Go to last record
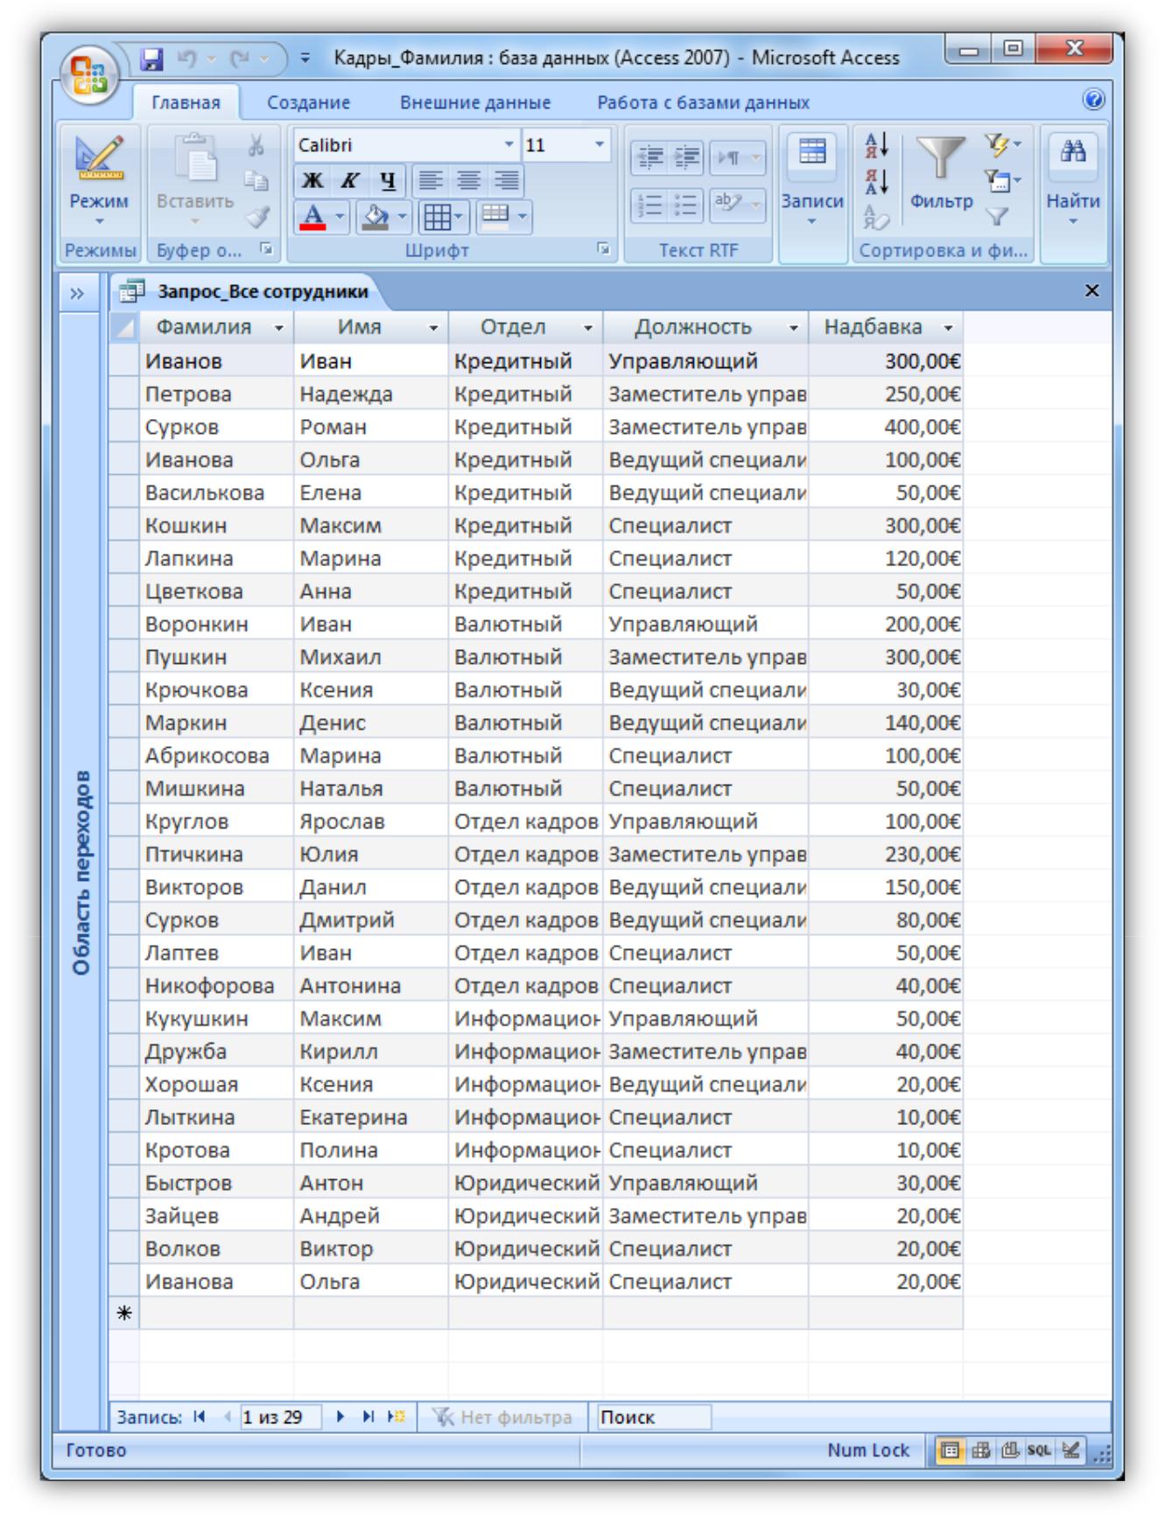 tap(368, 1416)
